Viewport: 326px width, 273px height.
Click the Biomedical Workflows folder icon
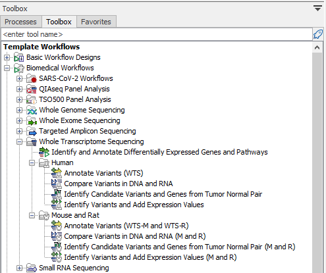[19, 68]
